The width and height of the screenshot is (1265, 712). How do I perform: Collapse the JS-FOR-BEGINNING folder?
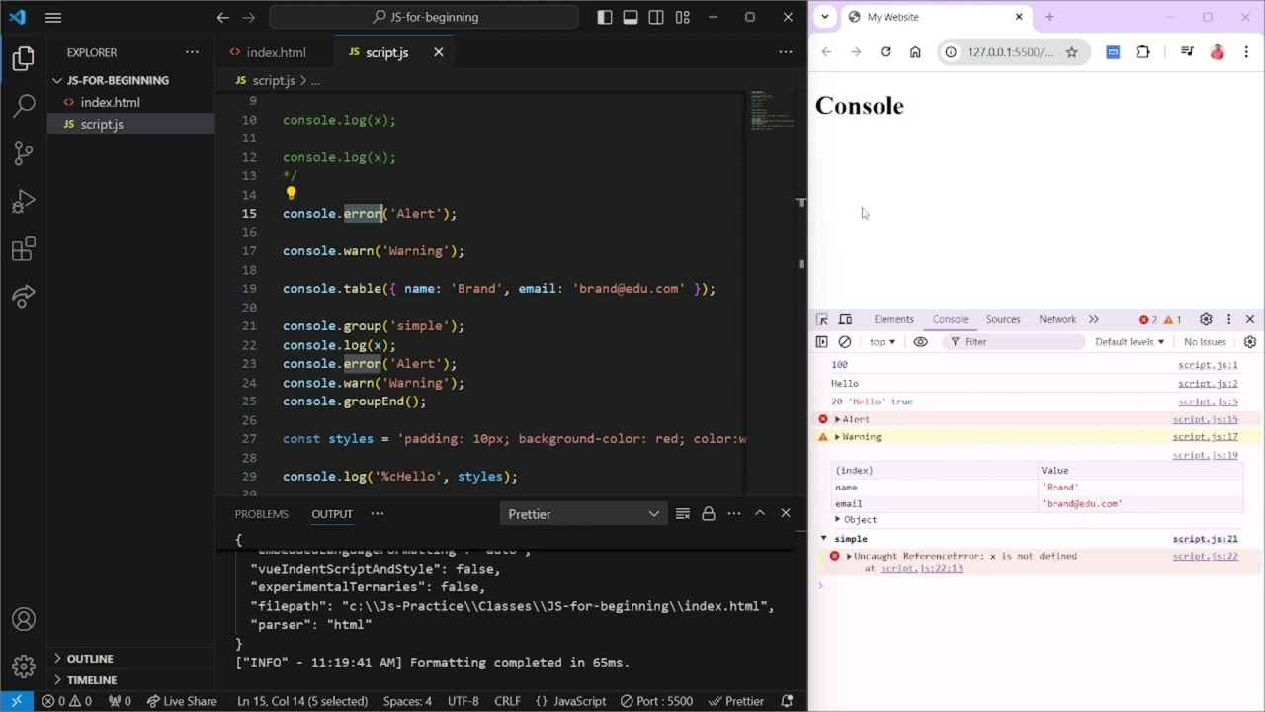(x=117, y=80)
